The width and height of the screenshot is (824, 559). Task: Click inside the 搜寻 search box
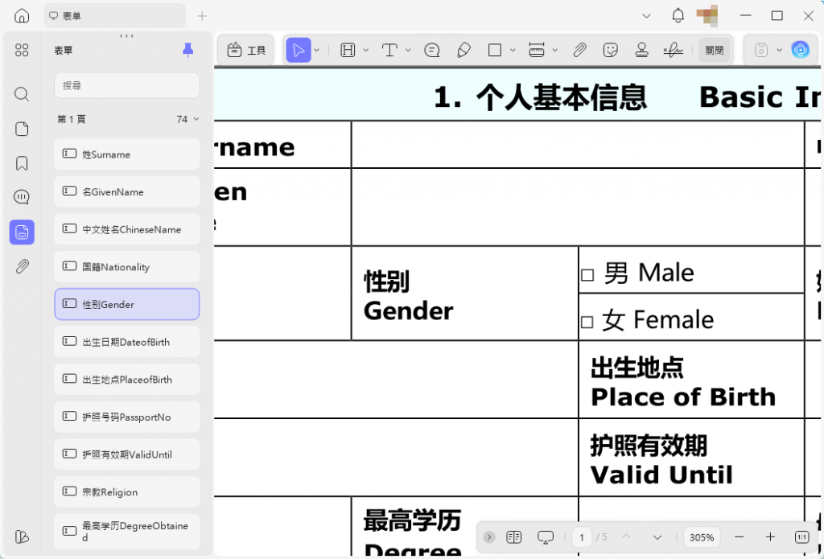coord(126,85)
